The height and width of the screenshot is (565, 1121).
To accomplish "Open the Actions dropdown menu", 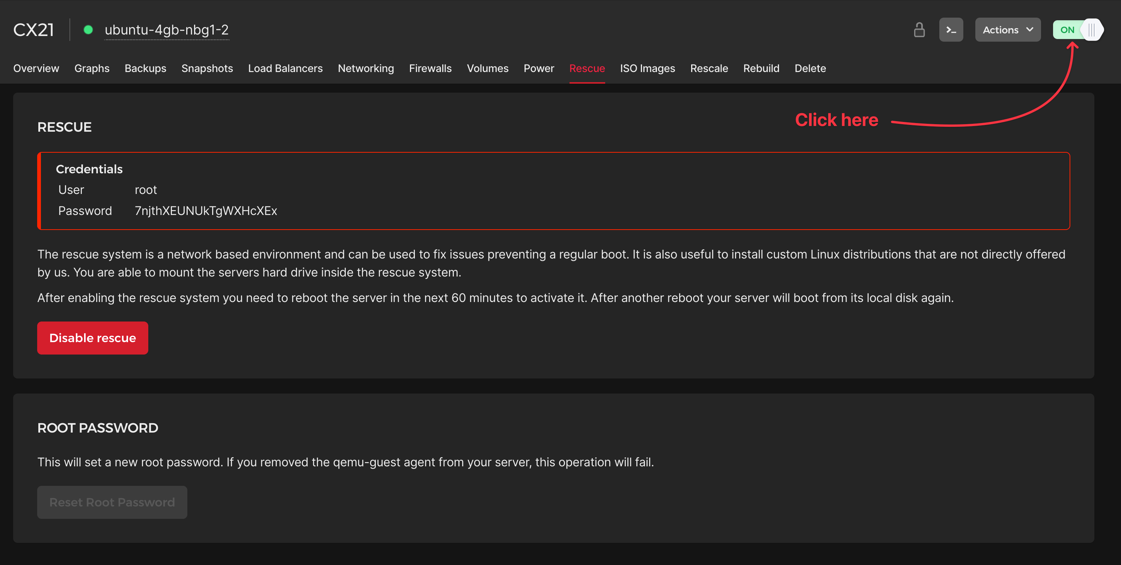I will 1007,30.
